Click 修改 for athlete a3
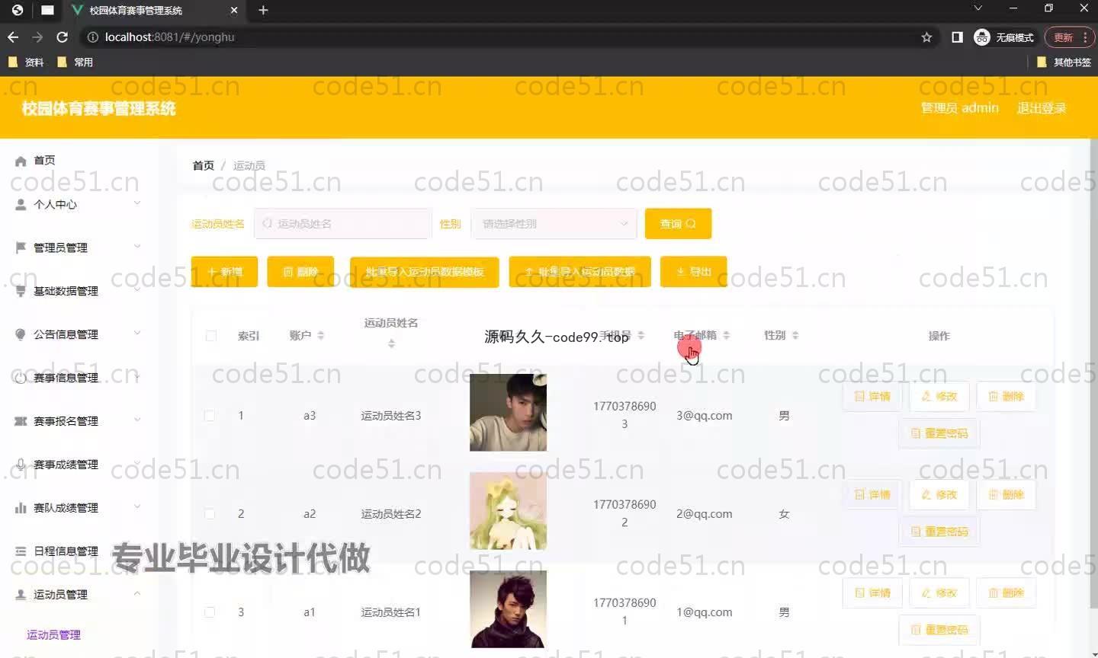 coord(939,397)
